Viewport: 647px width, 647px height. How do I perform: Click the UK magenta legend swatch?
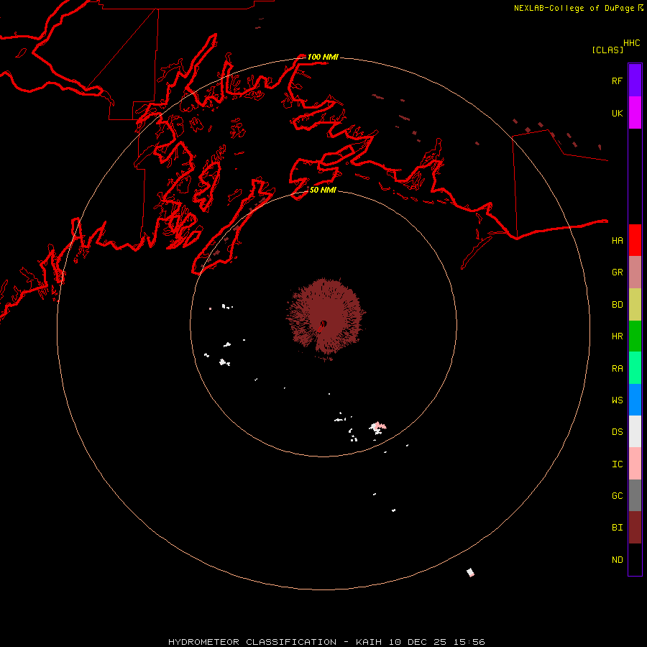pos(635,113)
